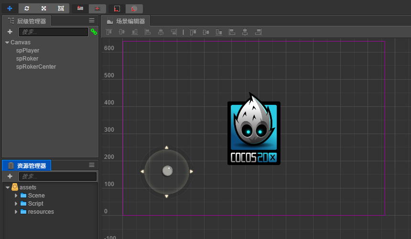This screenshot has height=239, width=411.
Task: Set gizmo to world coordinate mode
Action: (x=134, y=9)
